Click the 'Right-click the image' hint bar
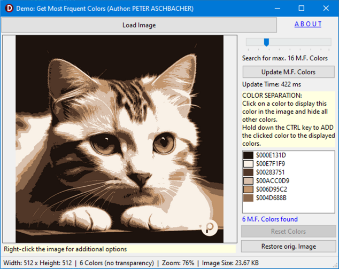 coord(119,249)
